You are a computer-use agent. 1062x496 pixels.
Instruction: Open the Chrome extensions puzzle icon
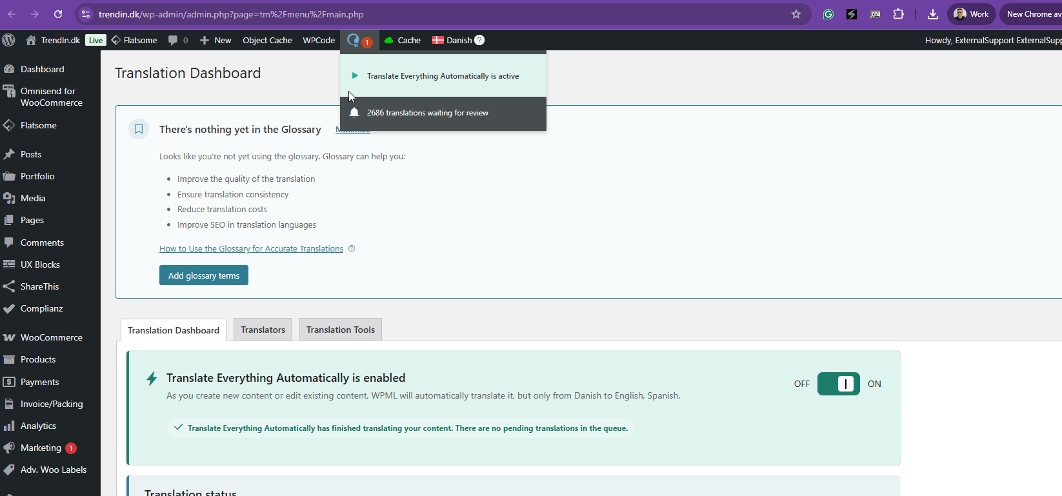(898, 14)
